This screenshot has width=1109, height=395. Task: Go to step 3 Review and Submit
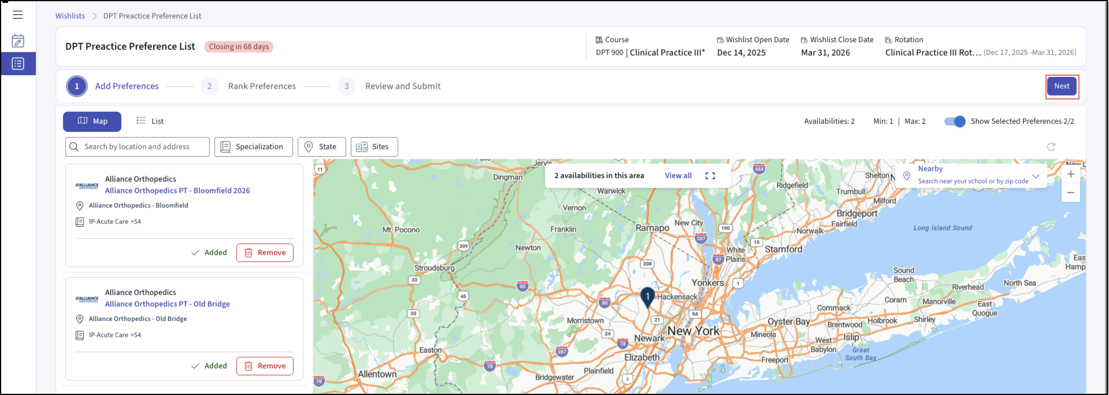point(389,86)
